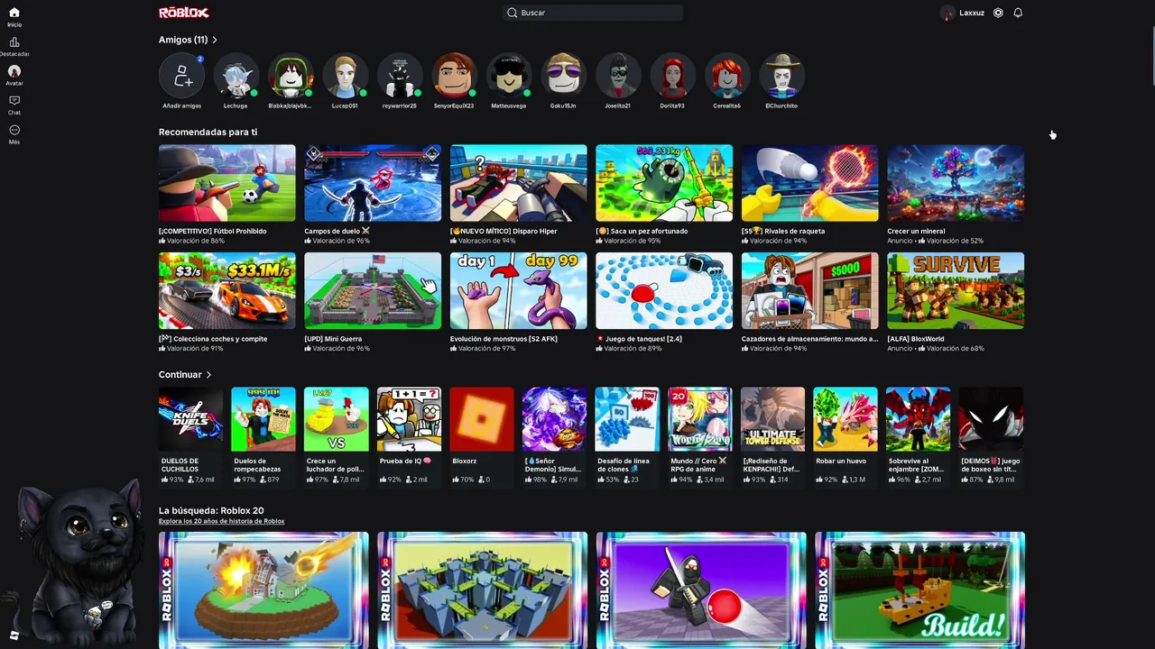Show the Más menu in the sidebar
The image size is (1155, 649).
(x=14, y=134)
